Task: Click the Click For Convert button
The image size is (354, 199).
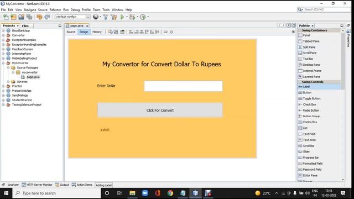Action: pos(160,110)
